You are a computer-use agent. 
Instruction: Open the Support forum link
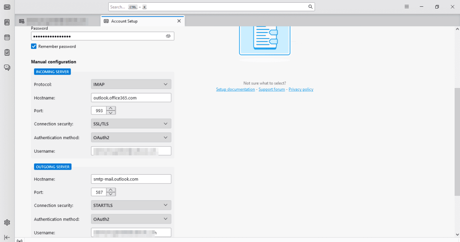point(272,89)
